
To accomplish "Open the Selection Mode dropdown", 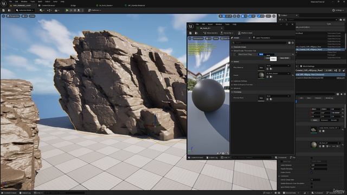I will click(x=25, y=10).
